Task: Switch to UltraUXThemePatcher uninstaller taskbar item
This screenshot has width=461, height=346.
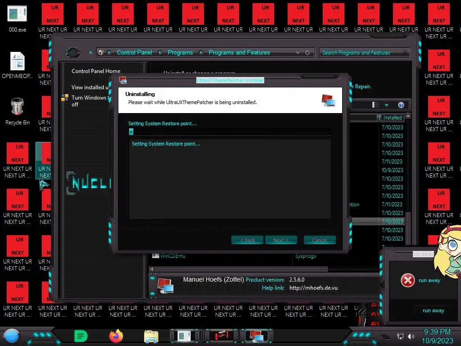Action: (256, 336)
